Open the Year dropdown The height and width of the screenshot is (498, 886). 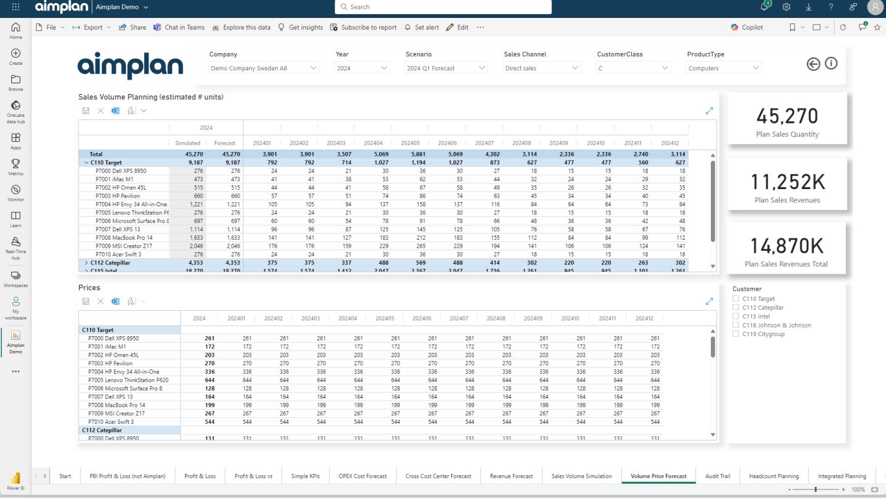363,68
